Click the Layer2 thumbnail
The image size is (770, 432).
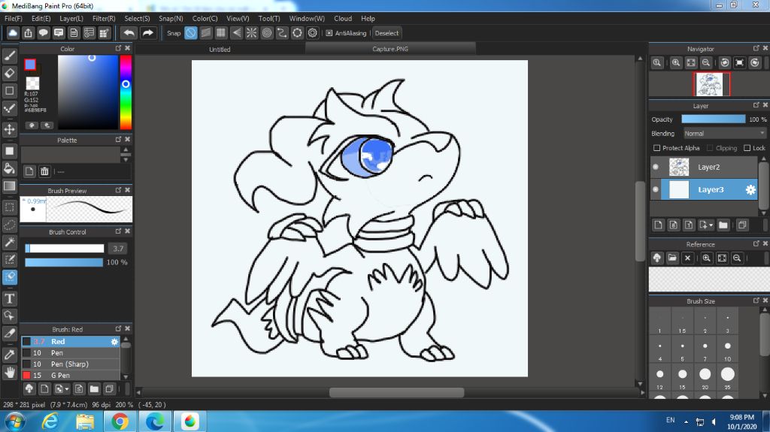(679, 167)
